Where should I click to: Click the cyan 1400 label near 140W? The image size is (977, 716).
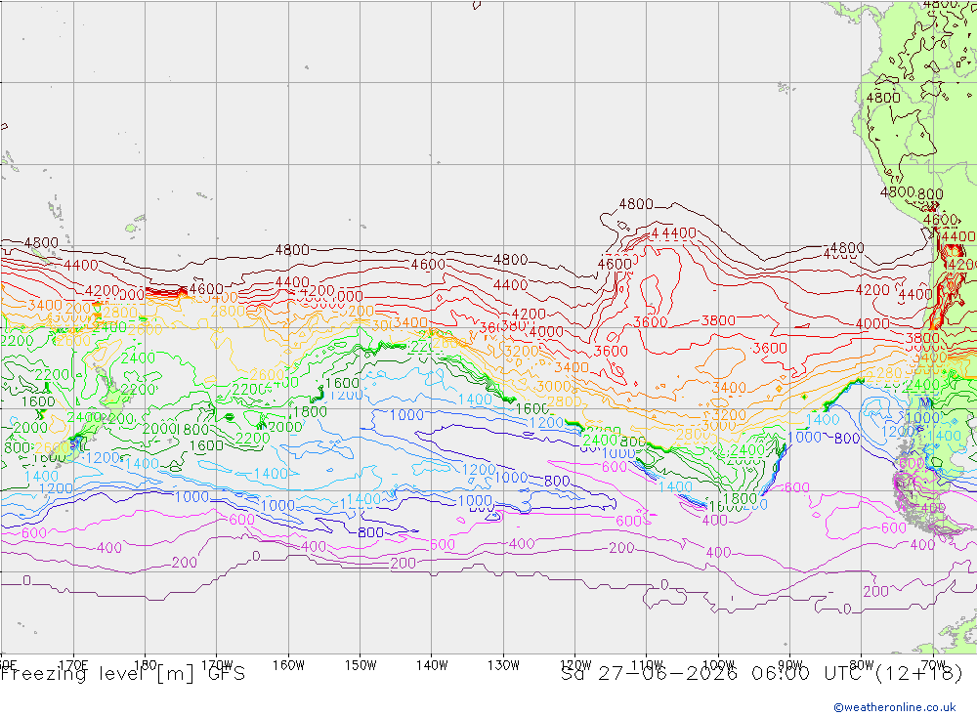pyautogui.click(x=475, y=399)
